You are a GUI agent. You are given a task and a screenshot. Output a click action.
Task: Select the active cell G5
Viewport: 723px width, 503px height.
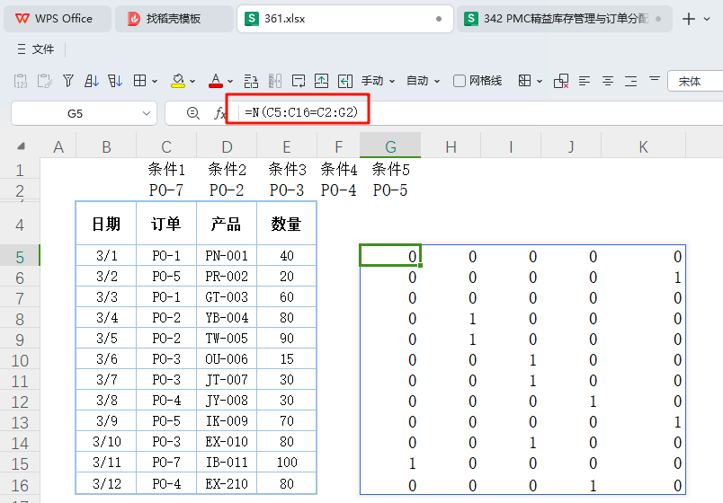click(390, 256)
